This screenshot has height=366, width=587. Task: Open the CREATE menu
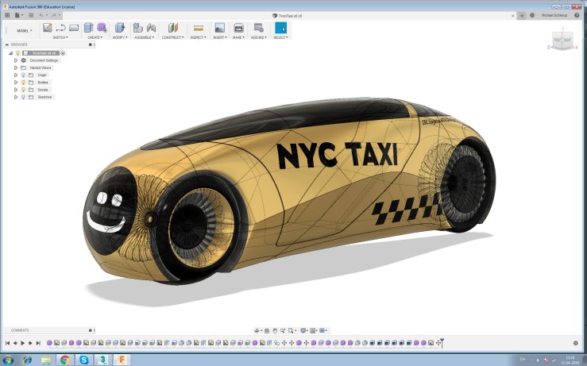pyautogui.click(x=95, y=37)
